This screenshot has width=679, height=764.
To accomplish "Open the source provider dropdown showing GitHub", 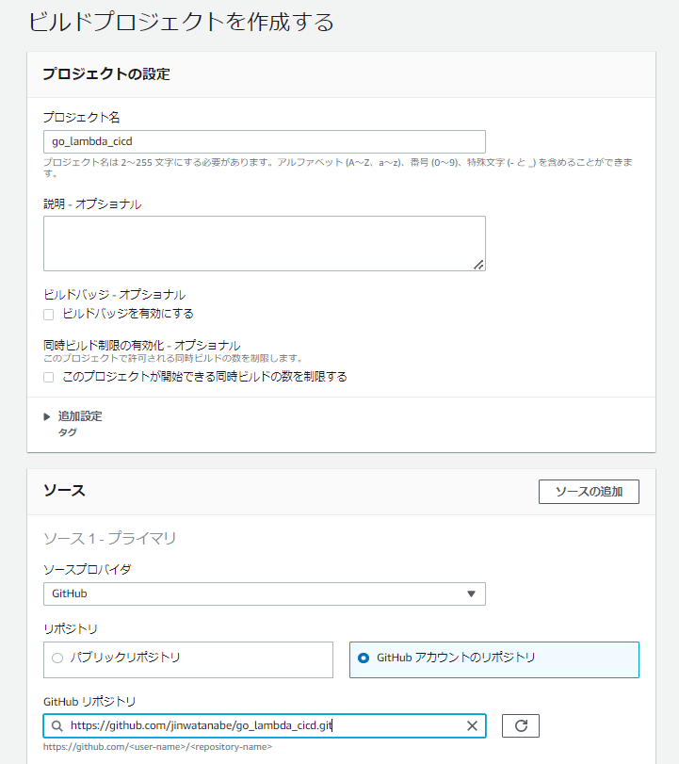I will pyautogui.click(x=264, y=593).
